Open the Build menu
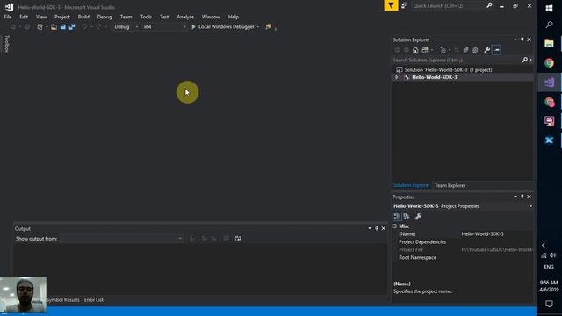This screenshot has height=316, width=562. pos(83,17)
